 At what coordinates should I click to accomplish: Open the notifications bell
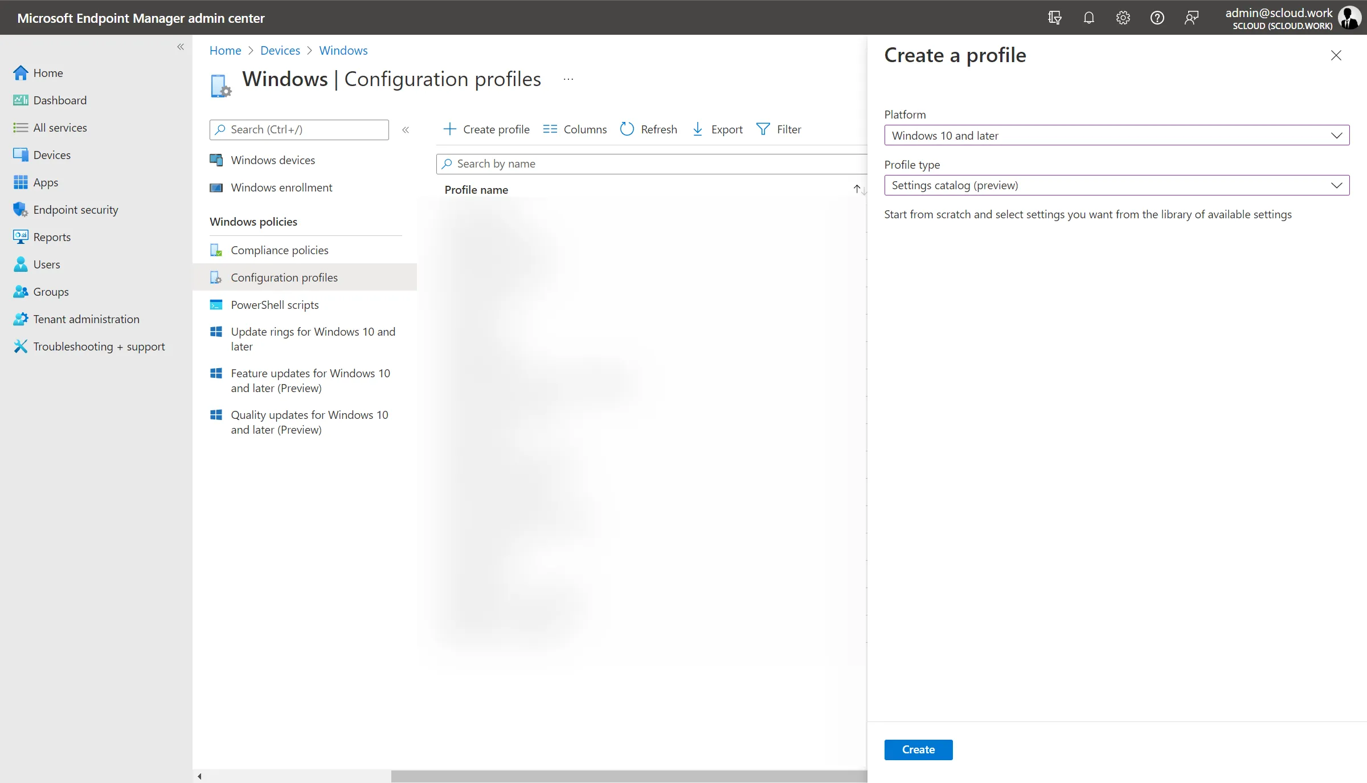point(1088,18)
